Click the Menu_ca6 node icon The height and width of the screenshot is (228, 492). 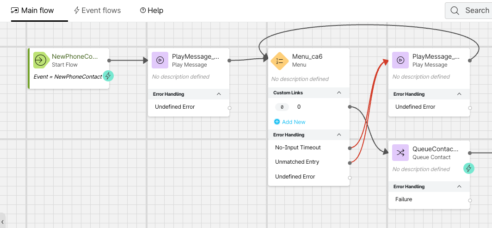pos(280,60)
